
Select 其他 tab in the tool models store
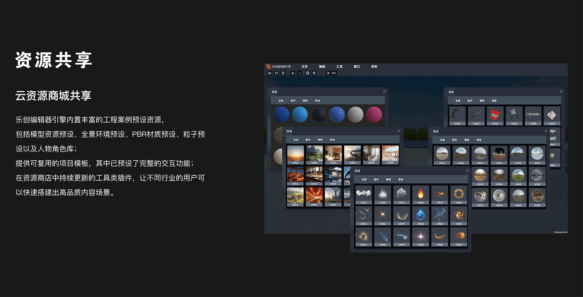point(494,101)
